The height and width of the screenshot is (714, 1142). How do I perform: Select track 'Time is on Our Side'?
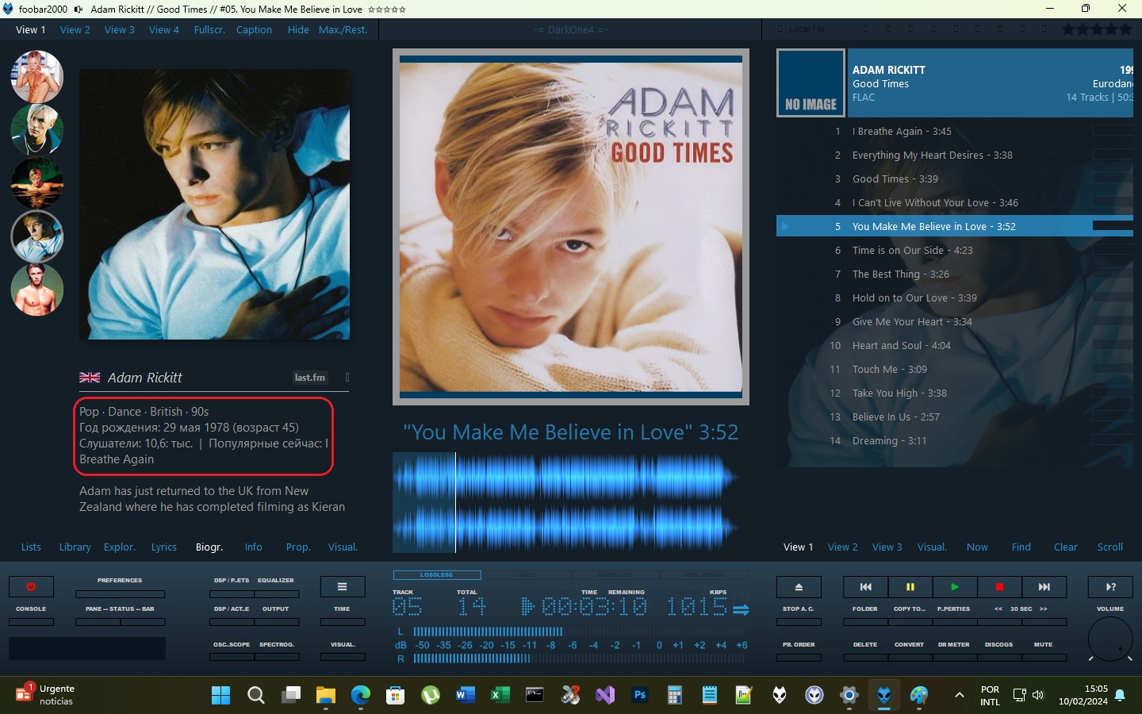pyautogui.click(x=912, y=251)
